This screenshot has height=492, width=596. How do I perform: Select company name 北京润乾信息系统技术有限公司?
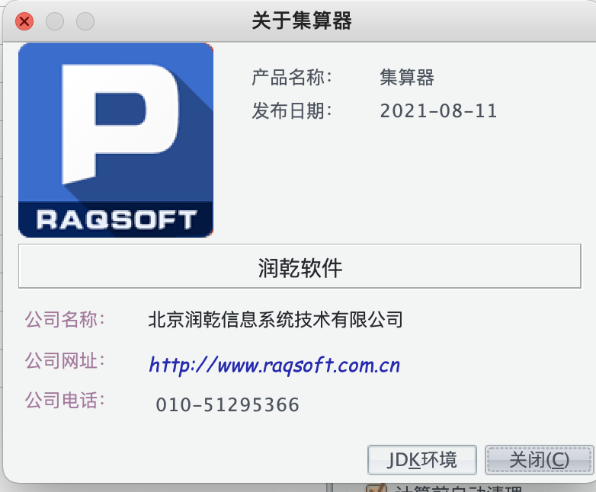pos(276,319)
